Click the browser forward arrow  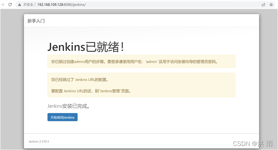2,4
